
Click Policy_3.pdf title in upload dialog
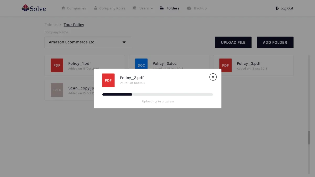[132, 78]
